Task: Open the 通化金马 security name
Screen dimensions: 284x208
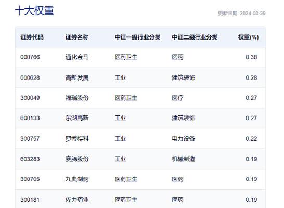Action: point(77,57)
